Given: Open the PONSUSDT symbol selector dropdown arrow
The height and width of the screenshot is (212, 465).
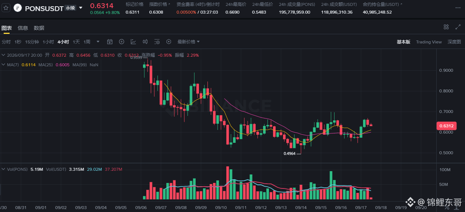Looking at the screenshot, I should (81, 7).
